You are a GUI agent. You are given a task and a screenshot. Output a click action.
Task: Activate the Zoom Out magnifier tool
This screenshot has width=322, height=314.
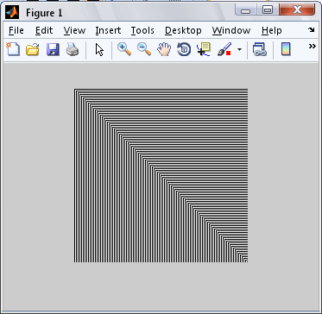tap(144, 49)
